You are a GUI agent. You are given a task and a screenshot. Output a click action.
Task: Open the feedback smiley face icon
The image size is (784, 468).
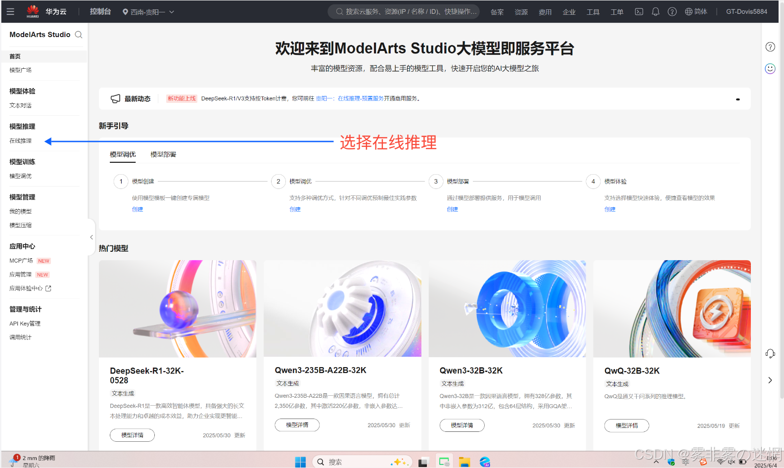pyautogui.click(x=770, y=69)
